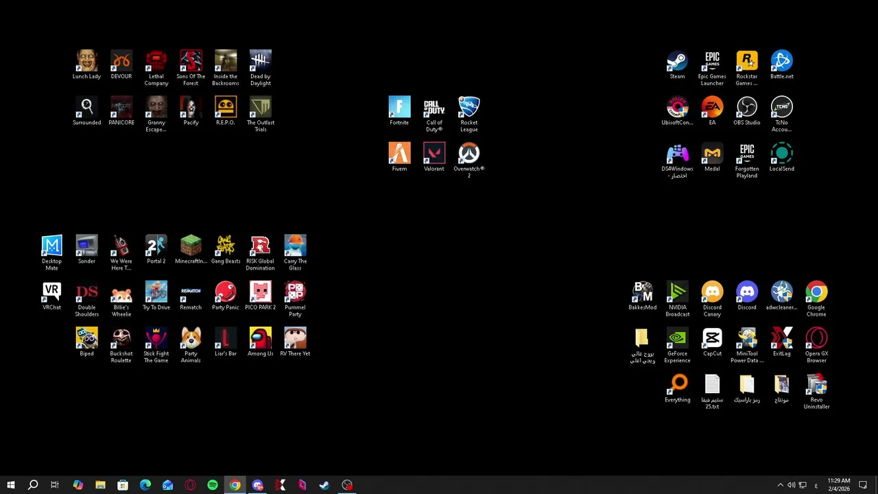Select the adwcleaner desktop icon
The image size is (878, 494).
click(782, 295)
